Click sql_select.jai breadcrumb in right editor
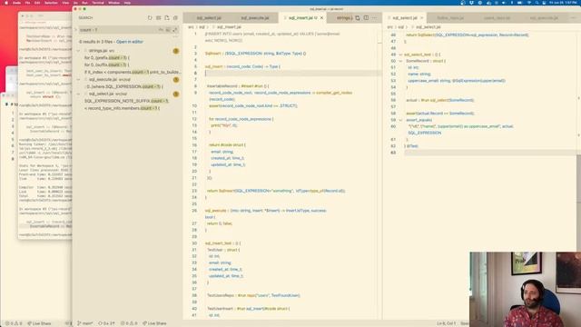This screenshot has height=327, width=581. (428, 27)
